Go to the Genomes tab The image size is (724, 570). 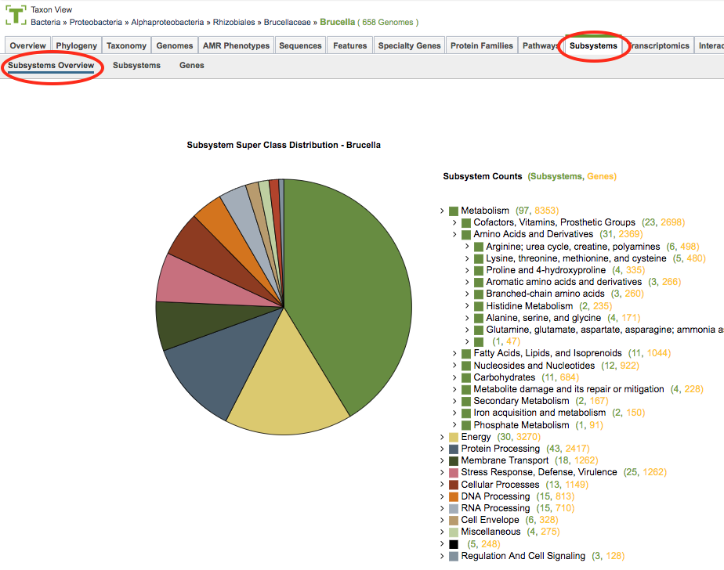(175, 45)
